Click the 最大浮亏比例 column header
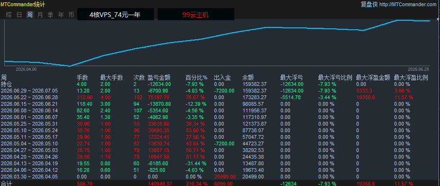 335,78
